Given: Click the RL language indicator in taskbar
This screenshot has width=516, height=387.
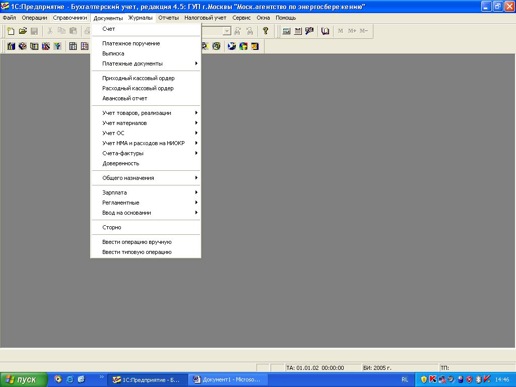Looking at the screenshot, I should click(x=405, y=380).
